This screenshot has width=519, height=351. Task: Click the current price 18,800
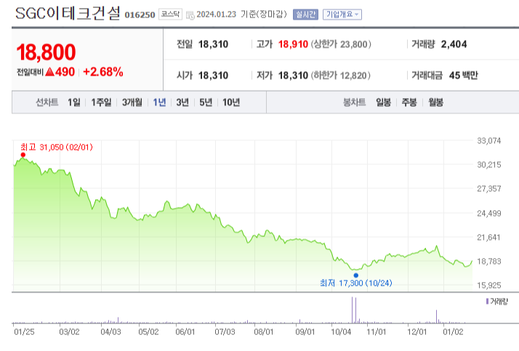tap(46, 52)
